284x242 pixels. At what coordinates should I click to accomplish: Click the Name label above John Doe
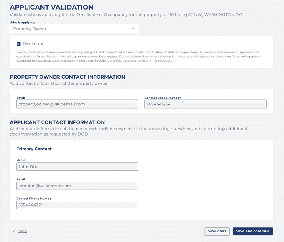[21, 160]
